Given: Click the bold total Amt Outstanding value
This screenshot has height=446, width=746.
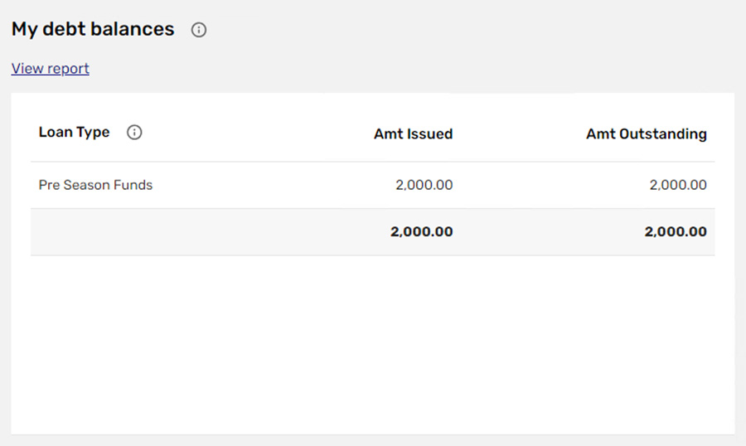Looking at the screenshot, I should tap(676, 232).
